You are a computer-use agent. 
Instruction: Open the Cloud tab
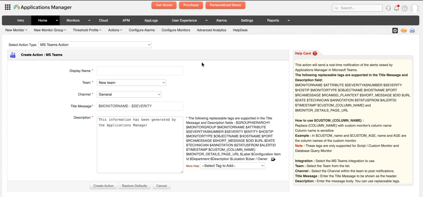(x=104, y=20)
